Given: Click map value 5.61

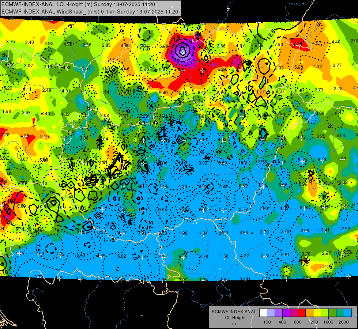Looking at the screenshot, I should tap(285, 255).
